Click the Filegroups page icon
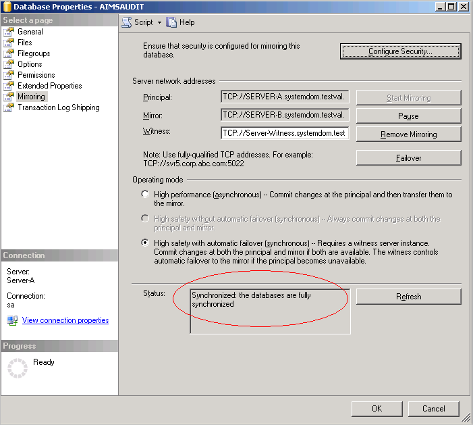The height and width of the screenshot is (425, 473). coord(9,53)
